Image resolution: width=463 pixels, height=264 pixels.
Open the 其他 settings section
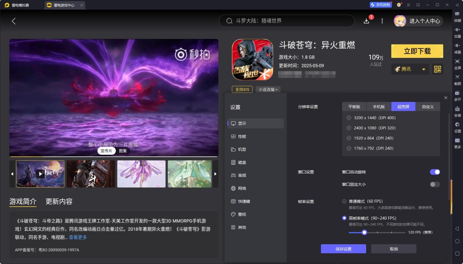pyautogui.click(x=256, y=227)
